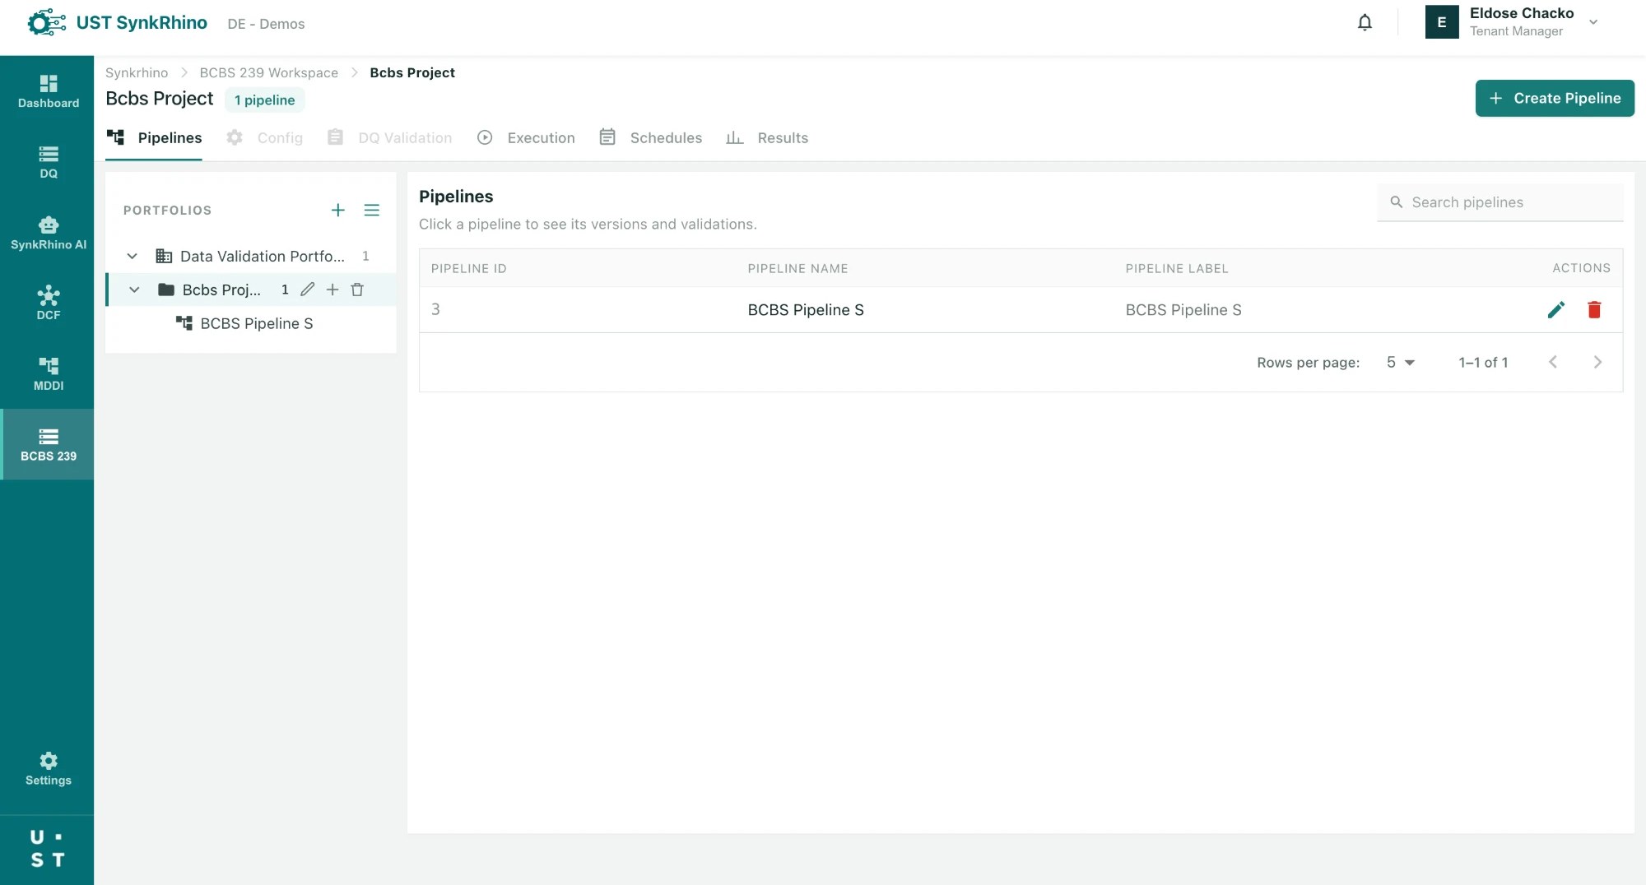The height and width of the screenshot is (885, 1646).
Task: Select Data Validation Portfolio tree item
Action: [x=251, y=257]
